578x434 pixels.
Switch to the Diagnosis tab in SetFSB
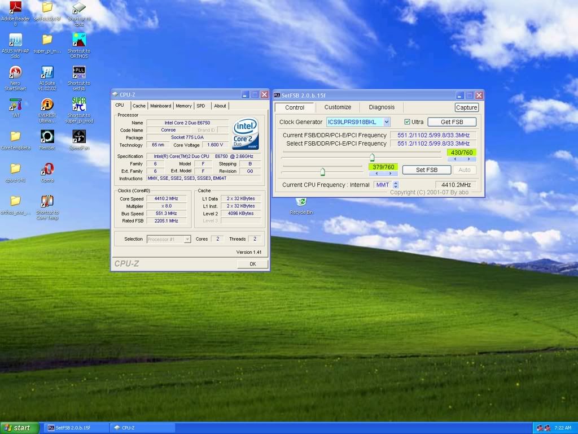click(x=382, y=107)
